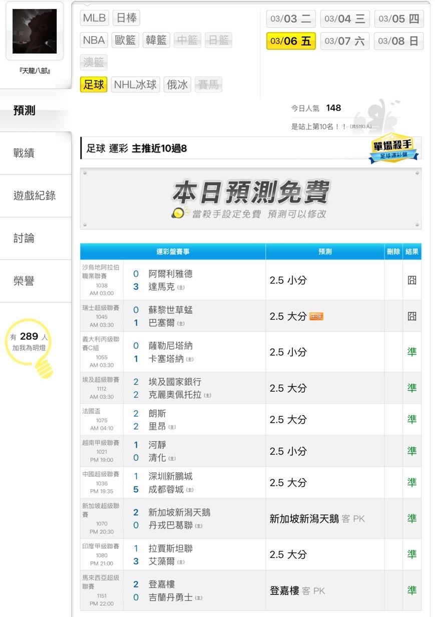Select the NHL冰球 sport tab
Viewport: 435px width, 617px height.
coord(136,84)
